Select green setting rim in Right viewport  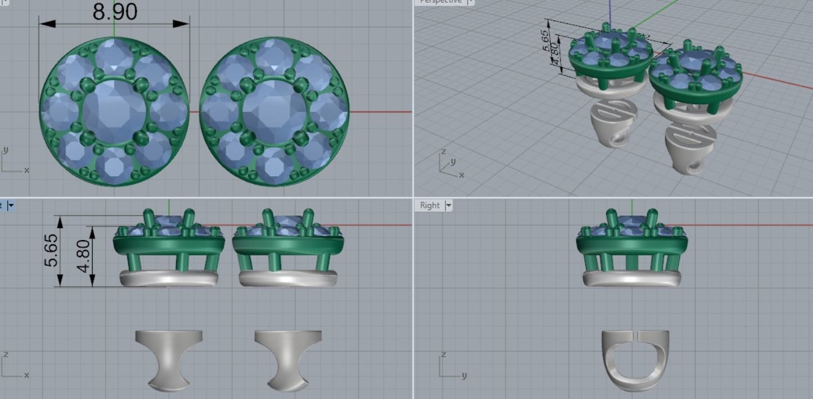(x=631, y=244)
